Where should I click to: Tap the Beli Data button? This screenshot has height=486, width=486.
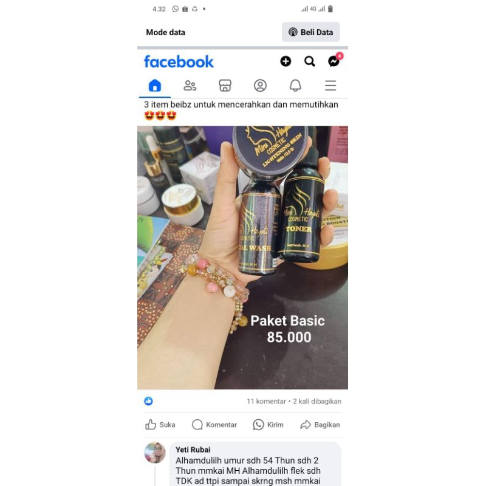coord(310,32)
